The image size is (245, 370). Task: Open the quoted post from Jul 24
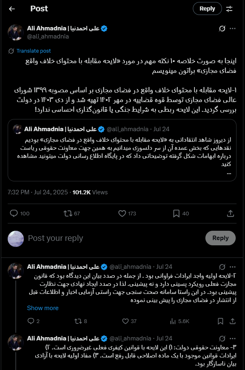click(x=122, y=150)
